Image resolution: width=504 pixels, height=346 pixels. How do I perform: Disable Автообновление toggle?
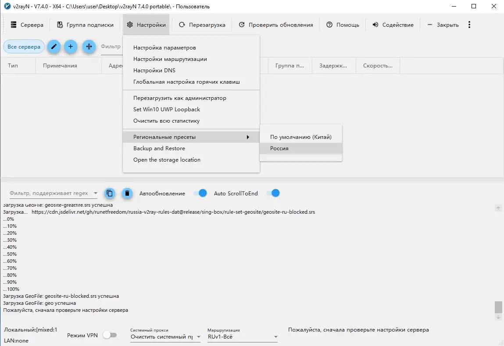[200, 193]
